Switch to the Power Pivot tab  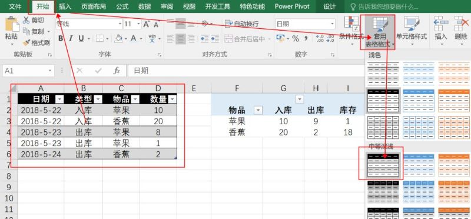click(292, 6)
